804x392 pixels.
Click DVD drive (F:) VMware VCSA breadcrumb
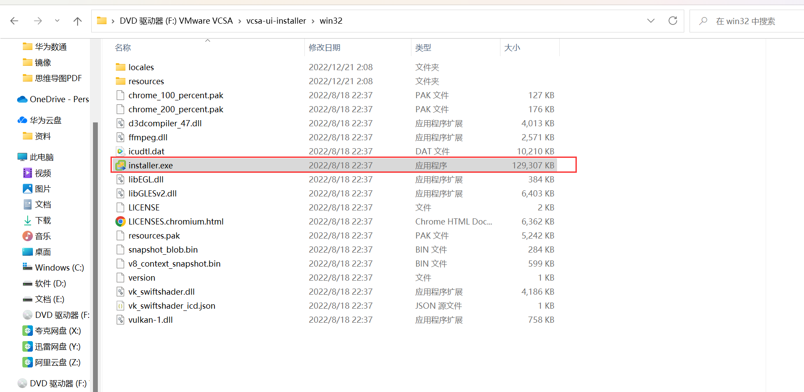(x=176, y=21)
